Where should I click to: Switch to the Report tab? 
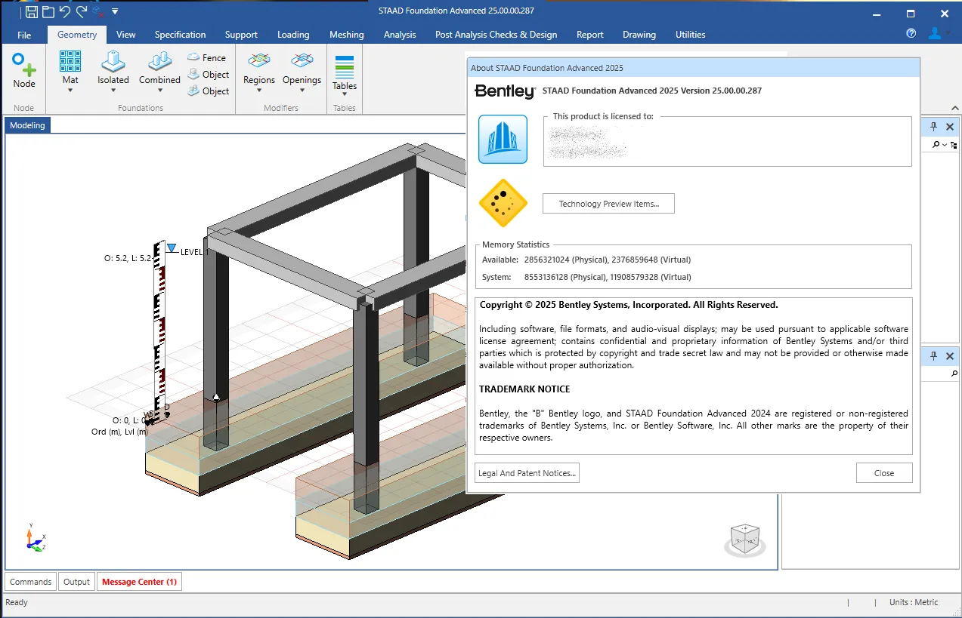coord(590,35)
